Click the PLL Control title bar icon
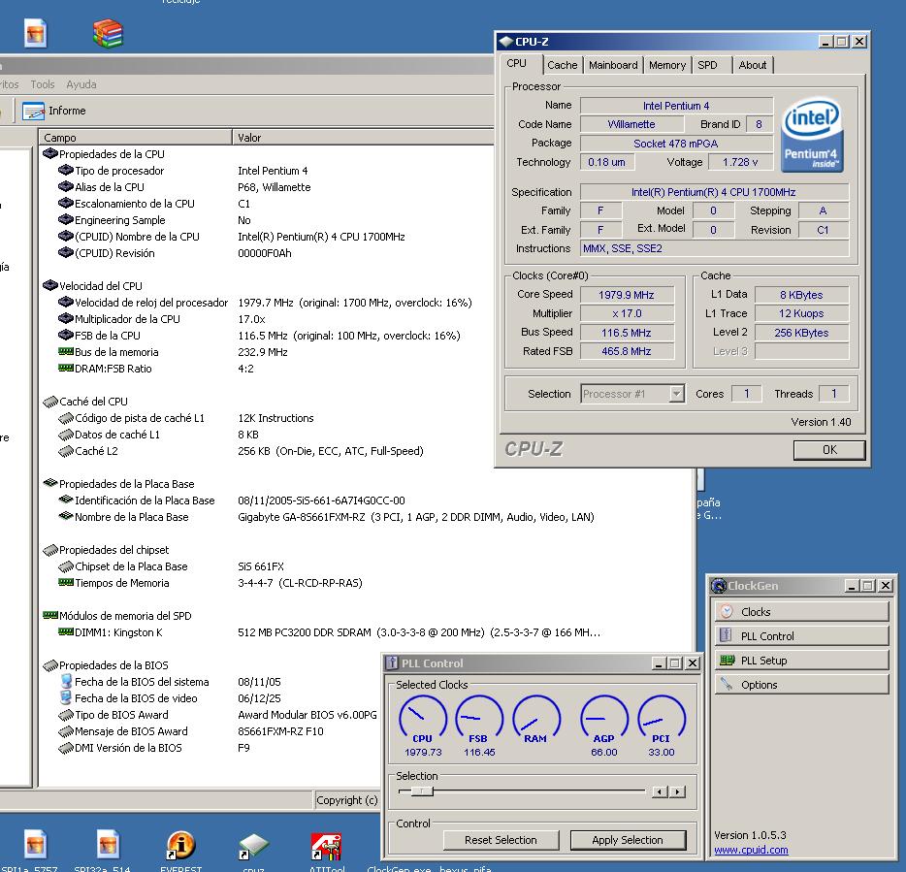 coord(392,662)
